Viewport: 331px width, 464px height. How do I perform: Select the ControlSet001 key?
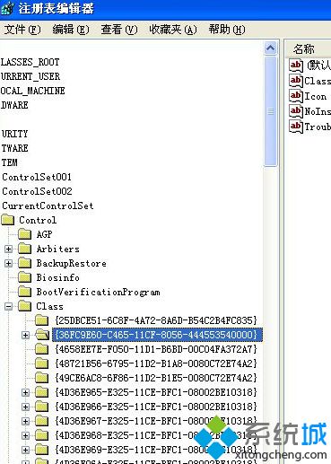click(37, 177)
